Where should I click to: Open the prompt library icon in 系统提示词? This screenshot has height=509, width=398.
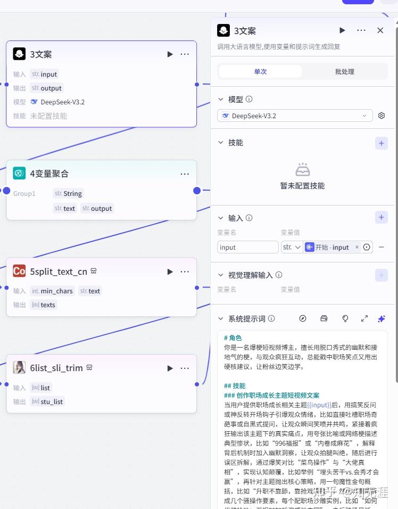click(x=324, y=318)
